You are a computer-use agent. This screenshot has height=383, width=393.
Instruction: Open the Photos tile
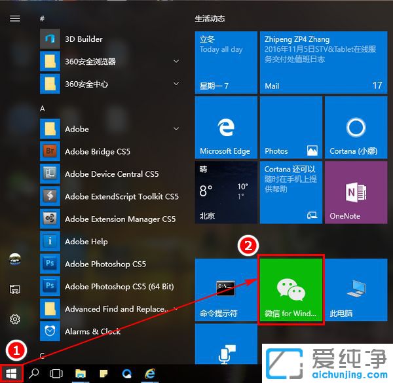coord(291,128)
